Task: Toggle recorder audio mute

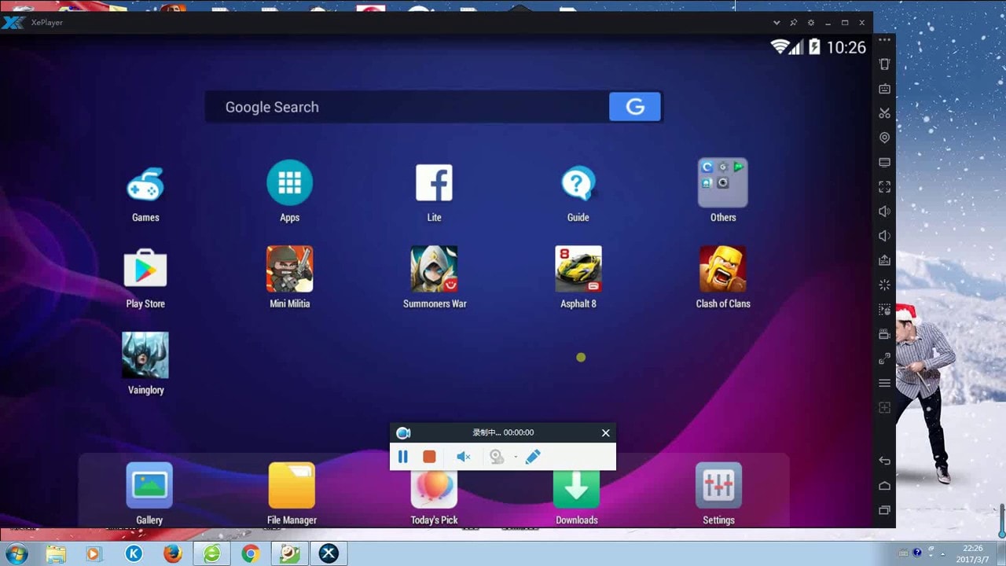Action: [464, 457]
